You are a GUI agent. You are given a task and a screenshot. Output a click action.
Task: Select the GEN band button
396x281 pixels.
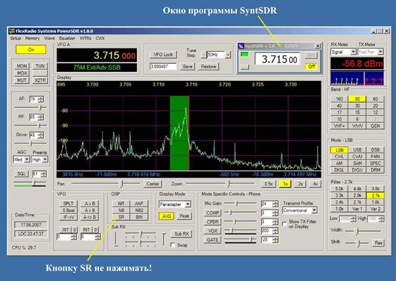point(376,126)
